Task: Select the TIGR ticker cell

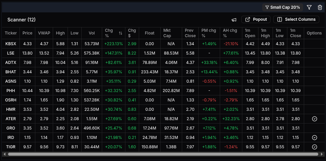Action: [x=11, y=147]
